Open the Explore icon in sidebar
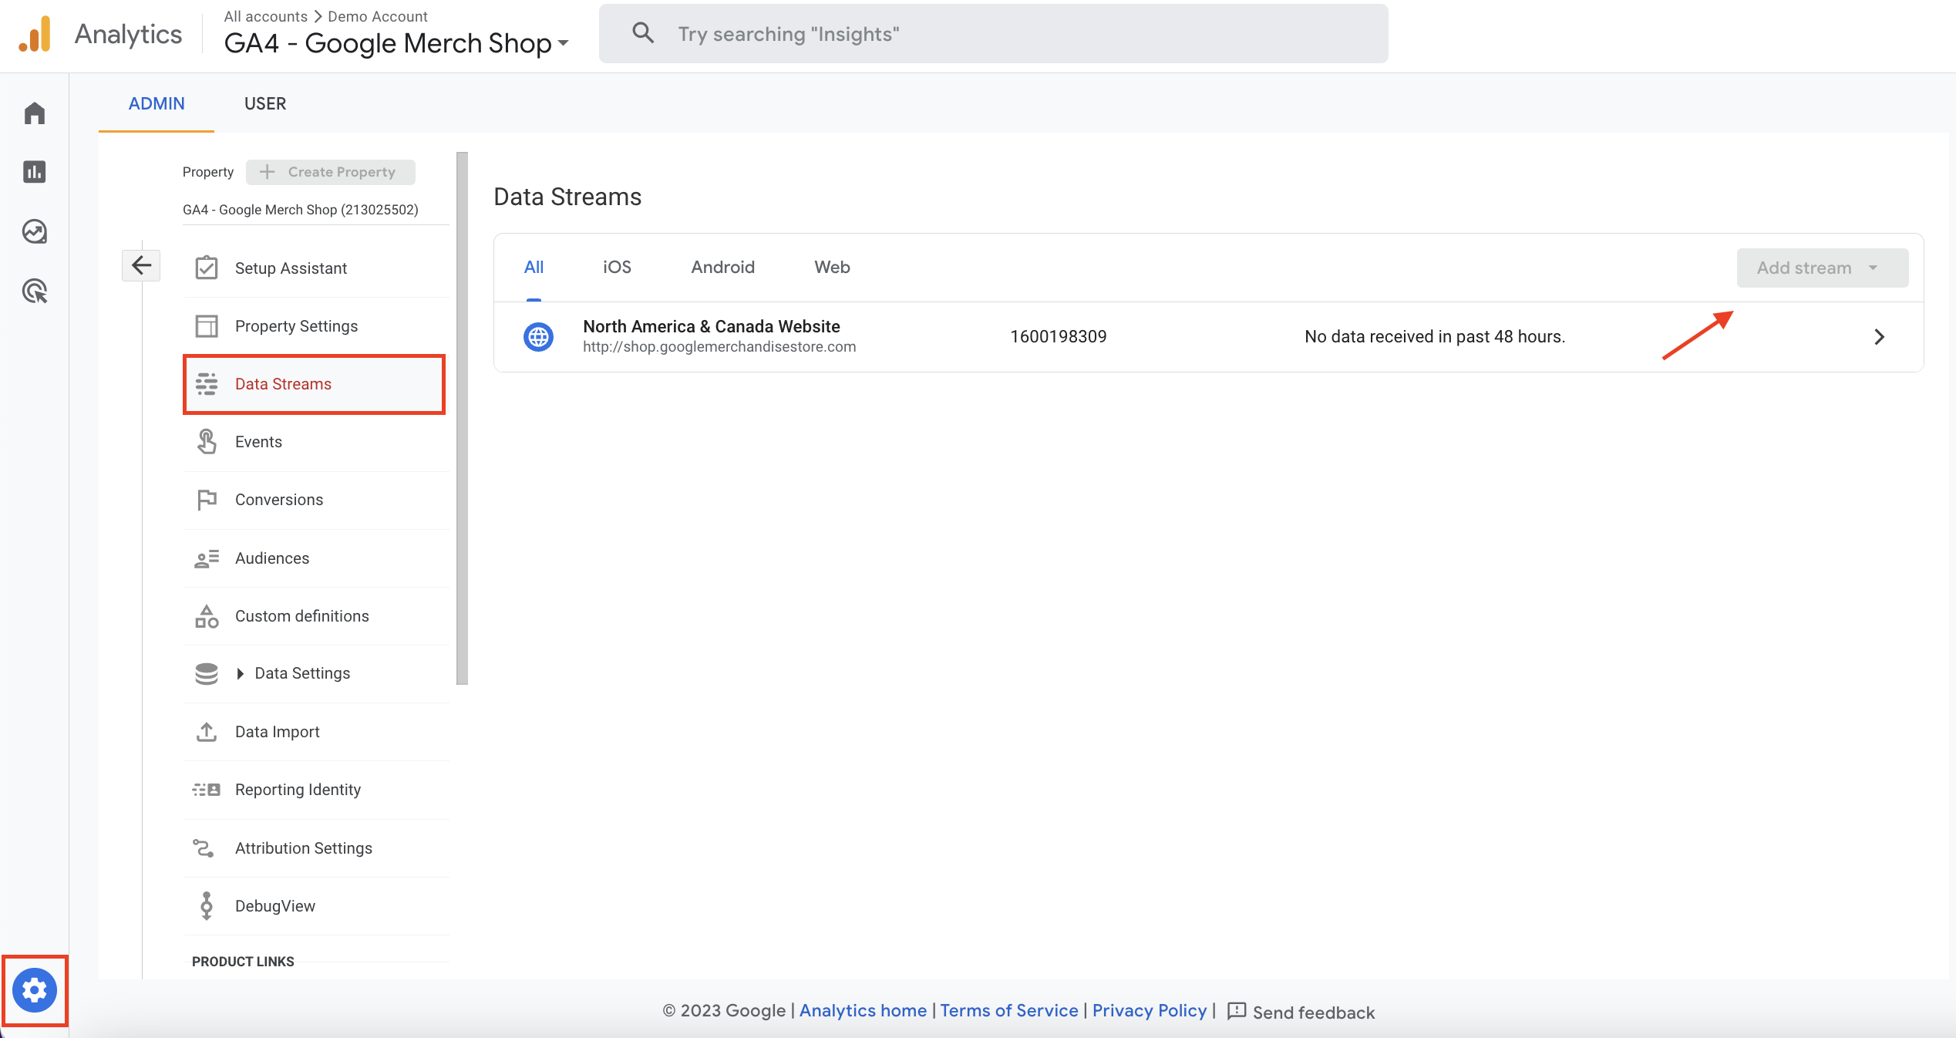The image size is (1956, 1038). 35,231
